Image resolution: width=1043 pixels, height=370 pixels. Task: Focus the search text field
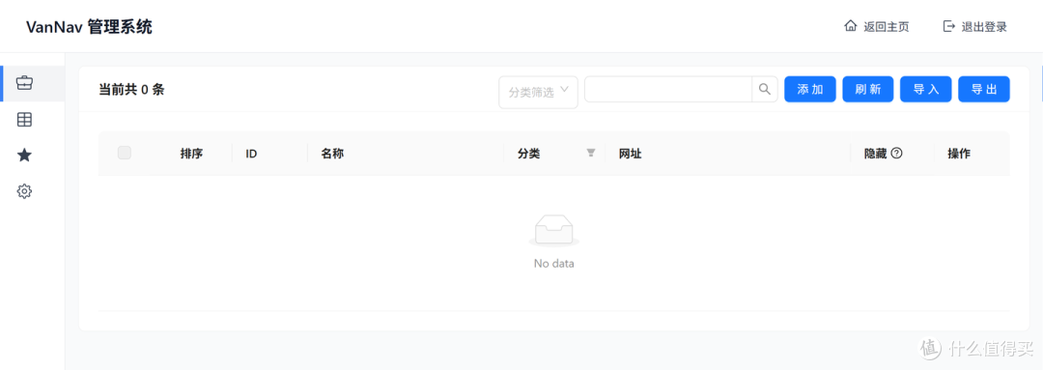coord(668,89)
